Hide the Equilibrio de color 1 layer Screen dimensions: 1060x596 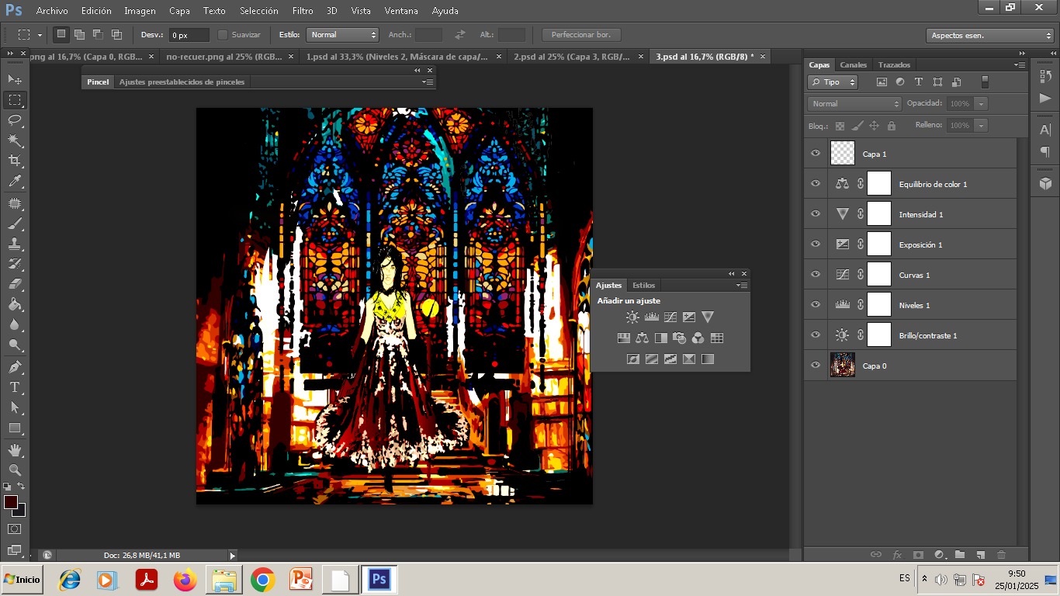coord(816,184)
